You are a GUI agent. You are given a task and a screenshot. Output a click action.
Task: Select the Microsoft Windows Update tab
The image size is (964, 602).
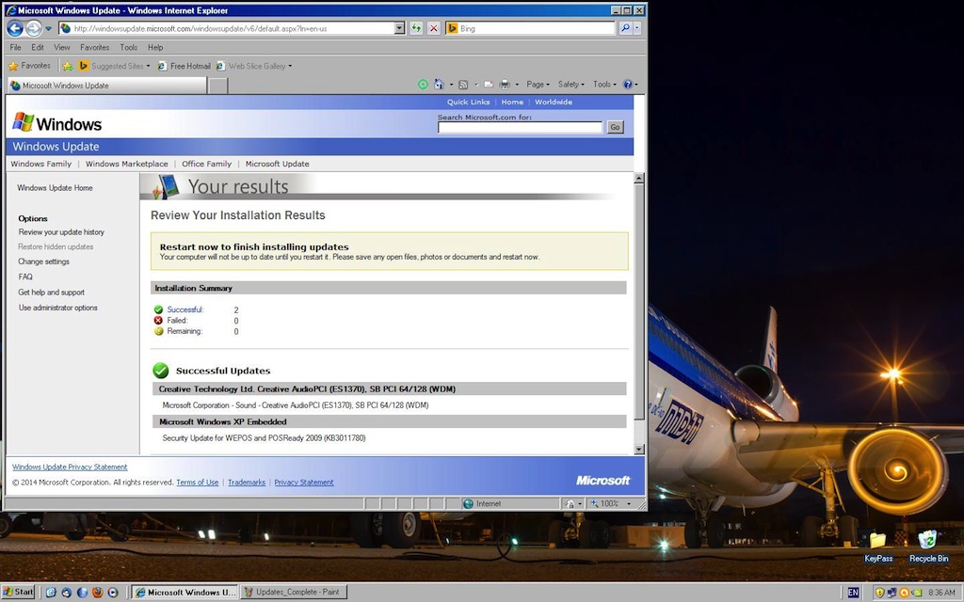tap(107, 86)
